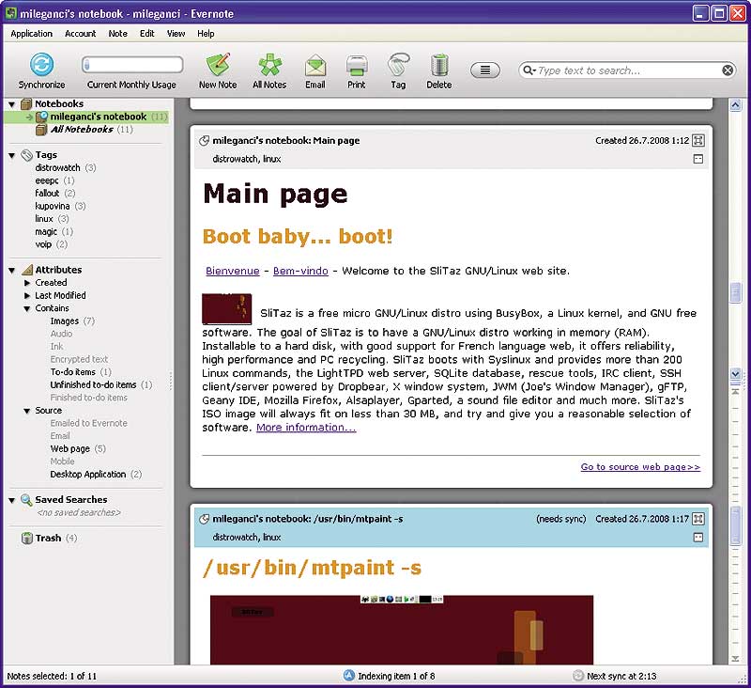Toggle the note list view oval button

tap(485, 70)
